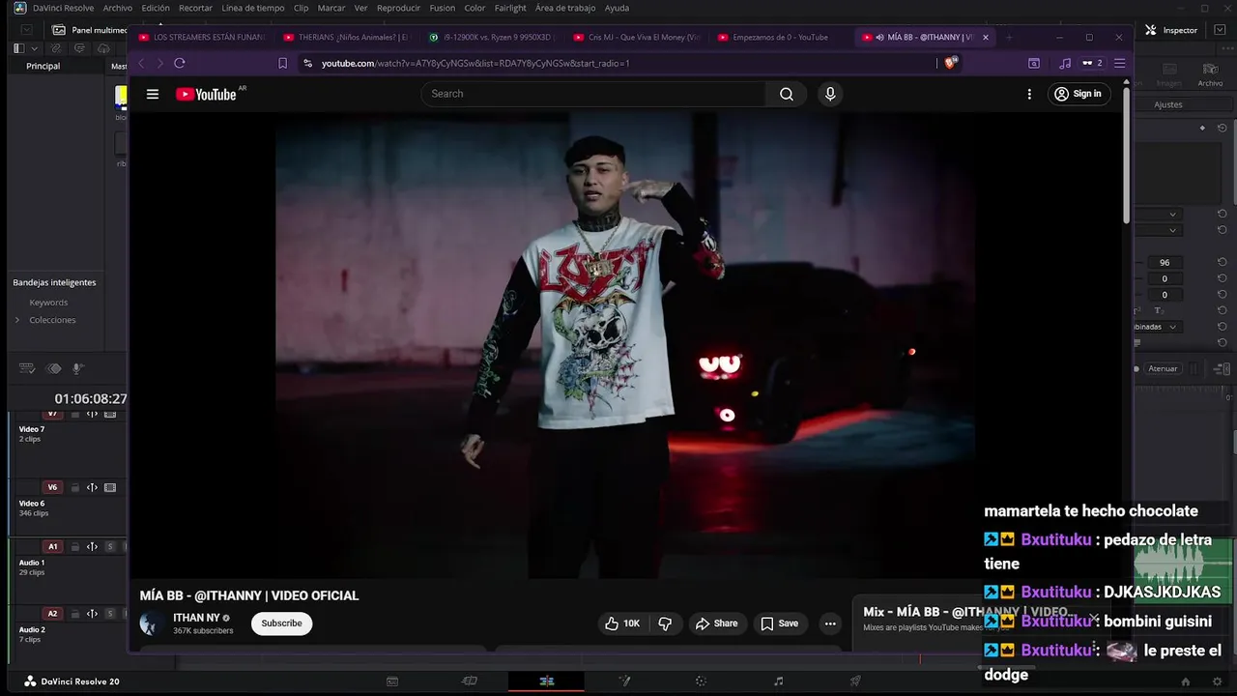Dislike the MÍA BB video
Viewport: 1237px width, 696px height.
[665, 623]
